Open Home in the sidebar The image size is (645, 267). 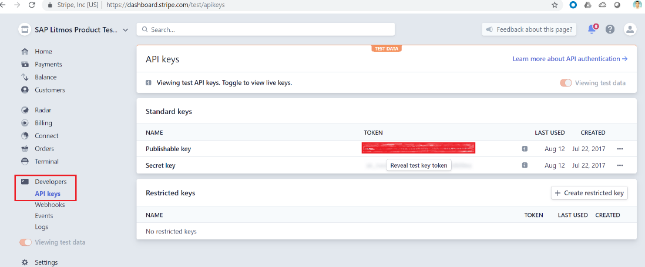[43, 52]
